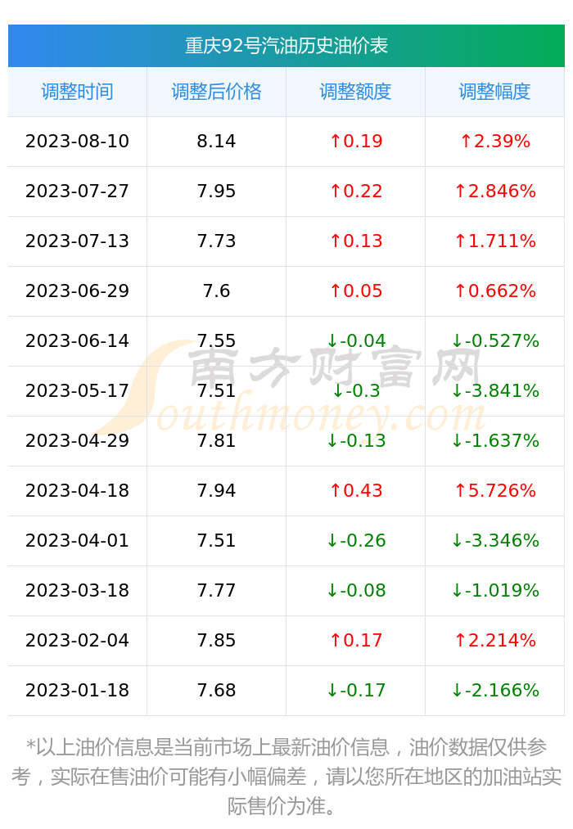This screenshot has width=573, height=829.
Task: Select the date 2023-01-18
Action: (77, 691)
